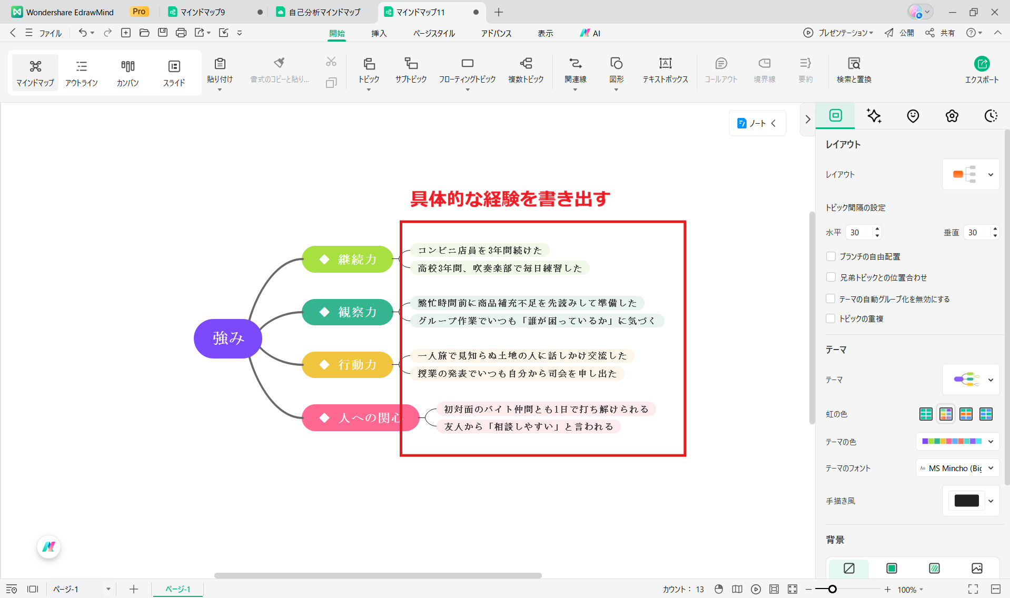Add a new page with plus button

click(134, 589)
